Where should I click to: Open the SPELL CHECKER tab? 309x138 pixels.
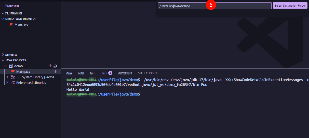(x=148, y=73)
